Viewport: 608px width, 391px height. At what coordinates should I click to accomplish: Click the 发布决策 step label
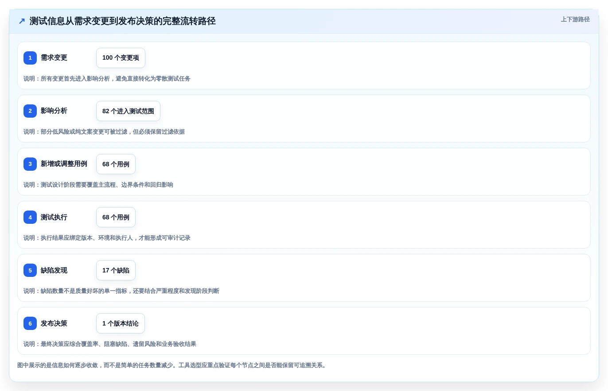(54, 323)
